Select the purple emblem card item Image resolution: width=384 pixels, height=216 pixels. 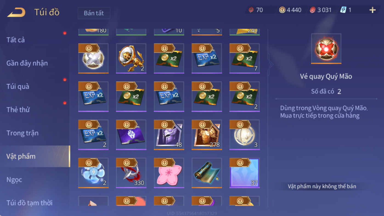coord(131,134)
